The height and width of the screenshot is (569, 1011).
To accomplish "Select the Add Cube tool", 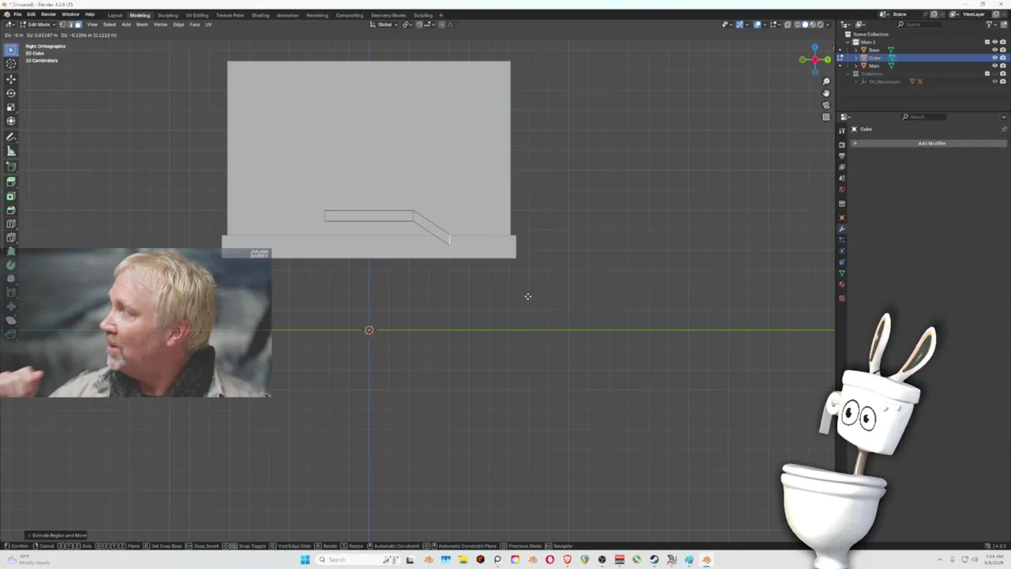I will coord(11,167).
